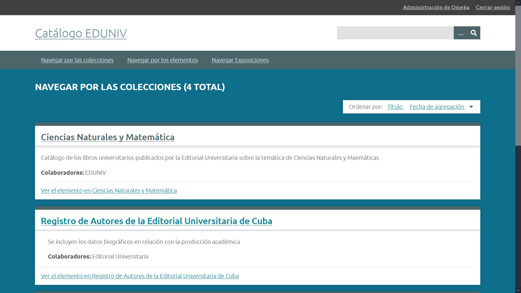Image resolution: width=521 pixels, height=293 pixels.
Task: Click the Catálogo EDUNIV site title
Action: [x=81, y=33]
